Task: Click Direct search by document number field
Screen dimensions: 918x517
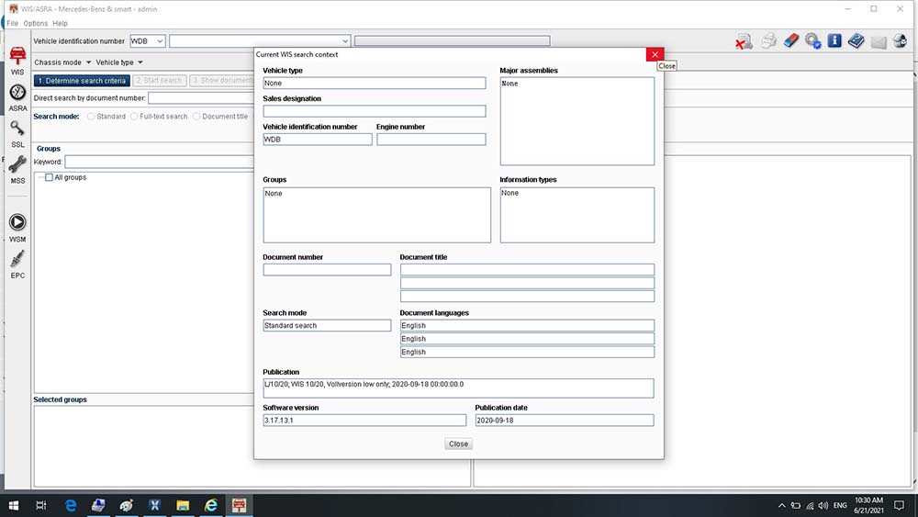Action: 201,98
